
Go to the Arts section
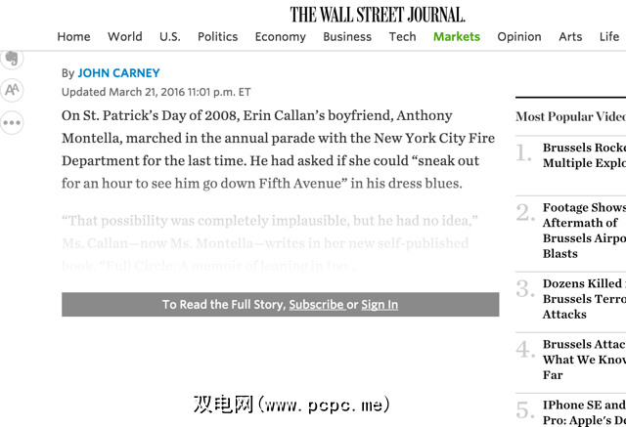[570, 37]
